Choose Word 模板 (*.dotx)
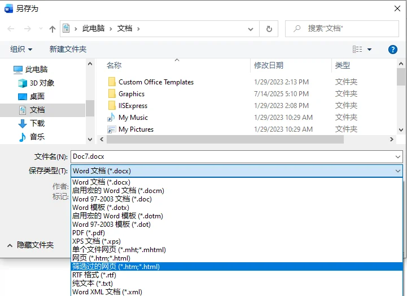Image resolution: width=407 pixels, height=296 pixels. [237, 208]
